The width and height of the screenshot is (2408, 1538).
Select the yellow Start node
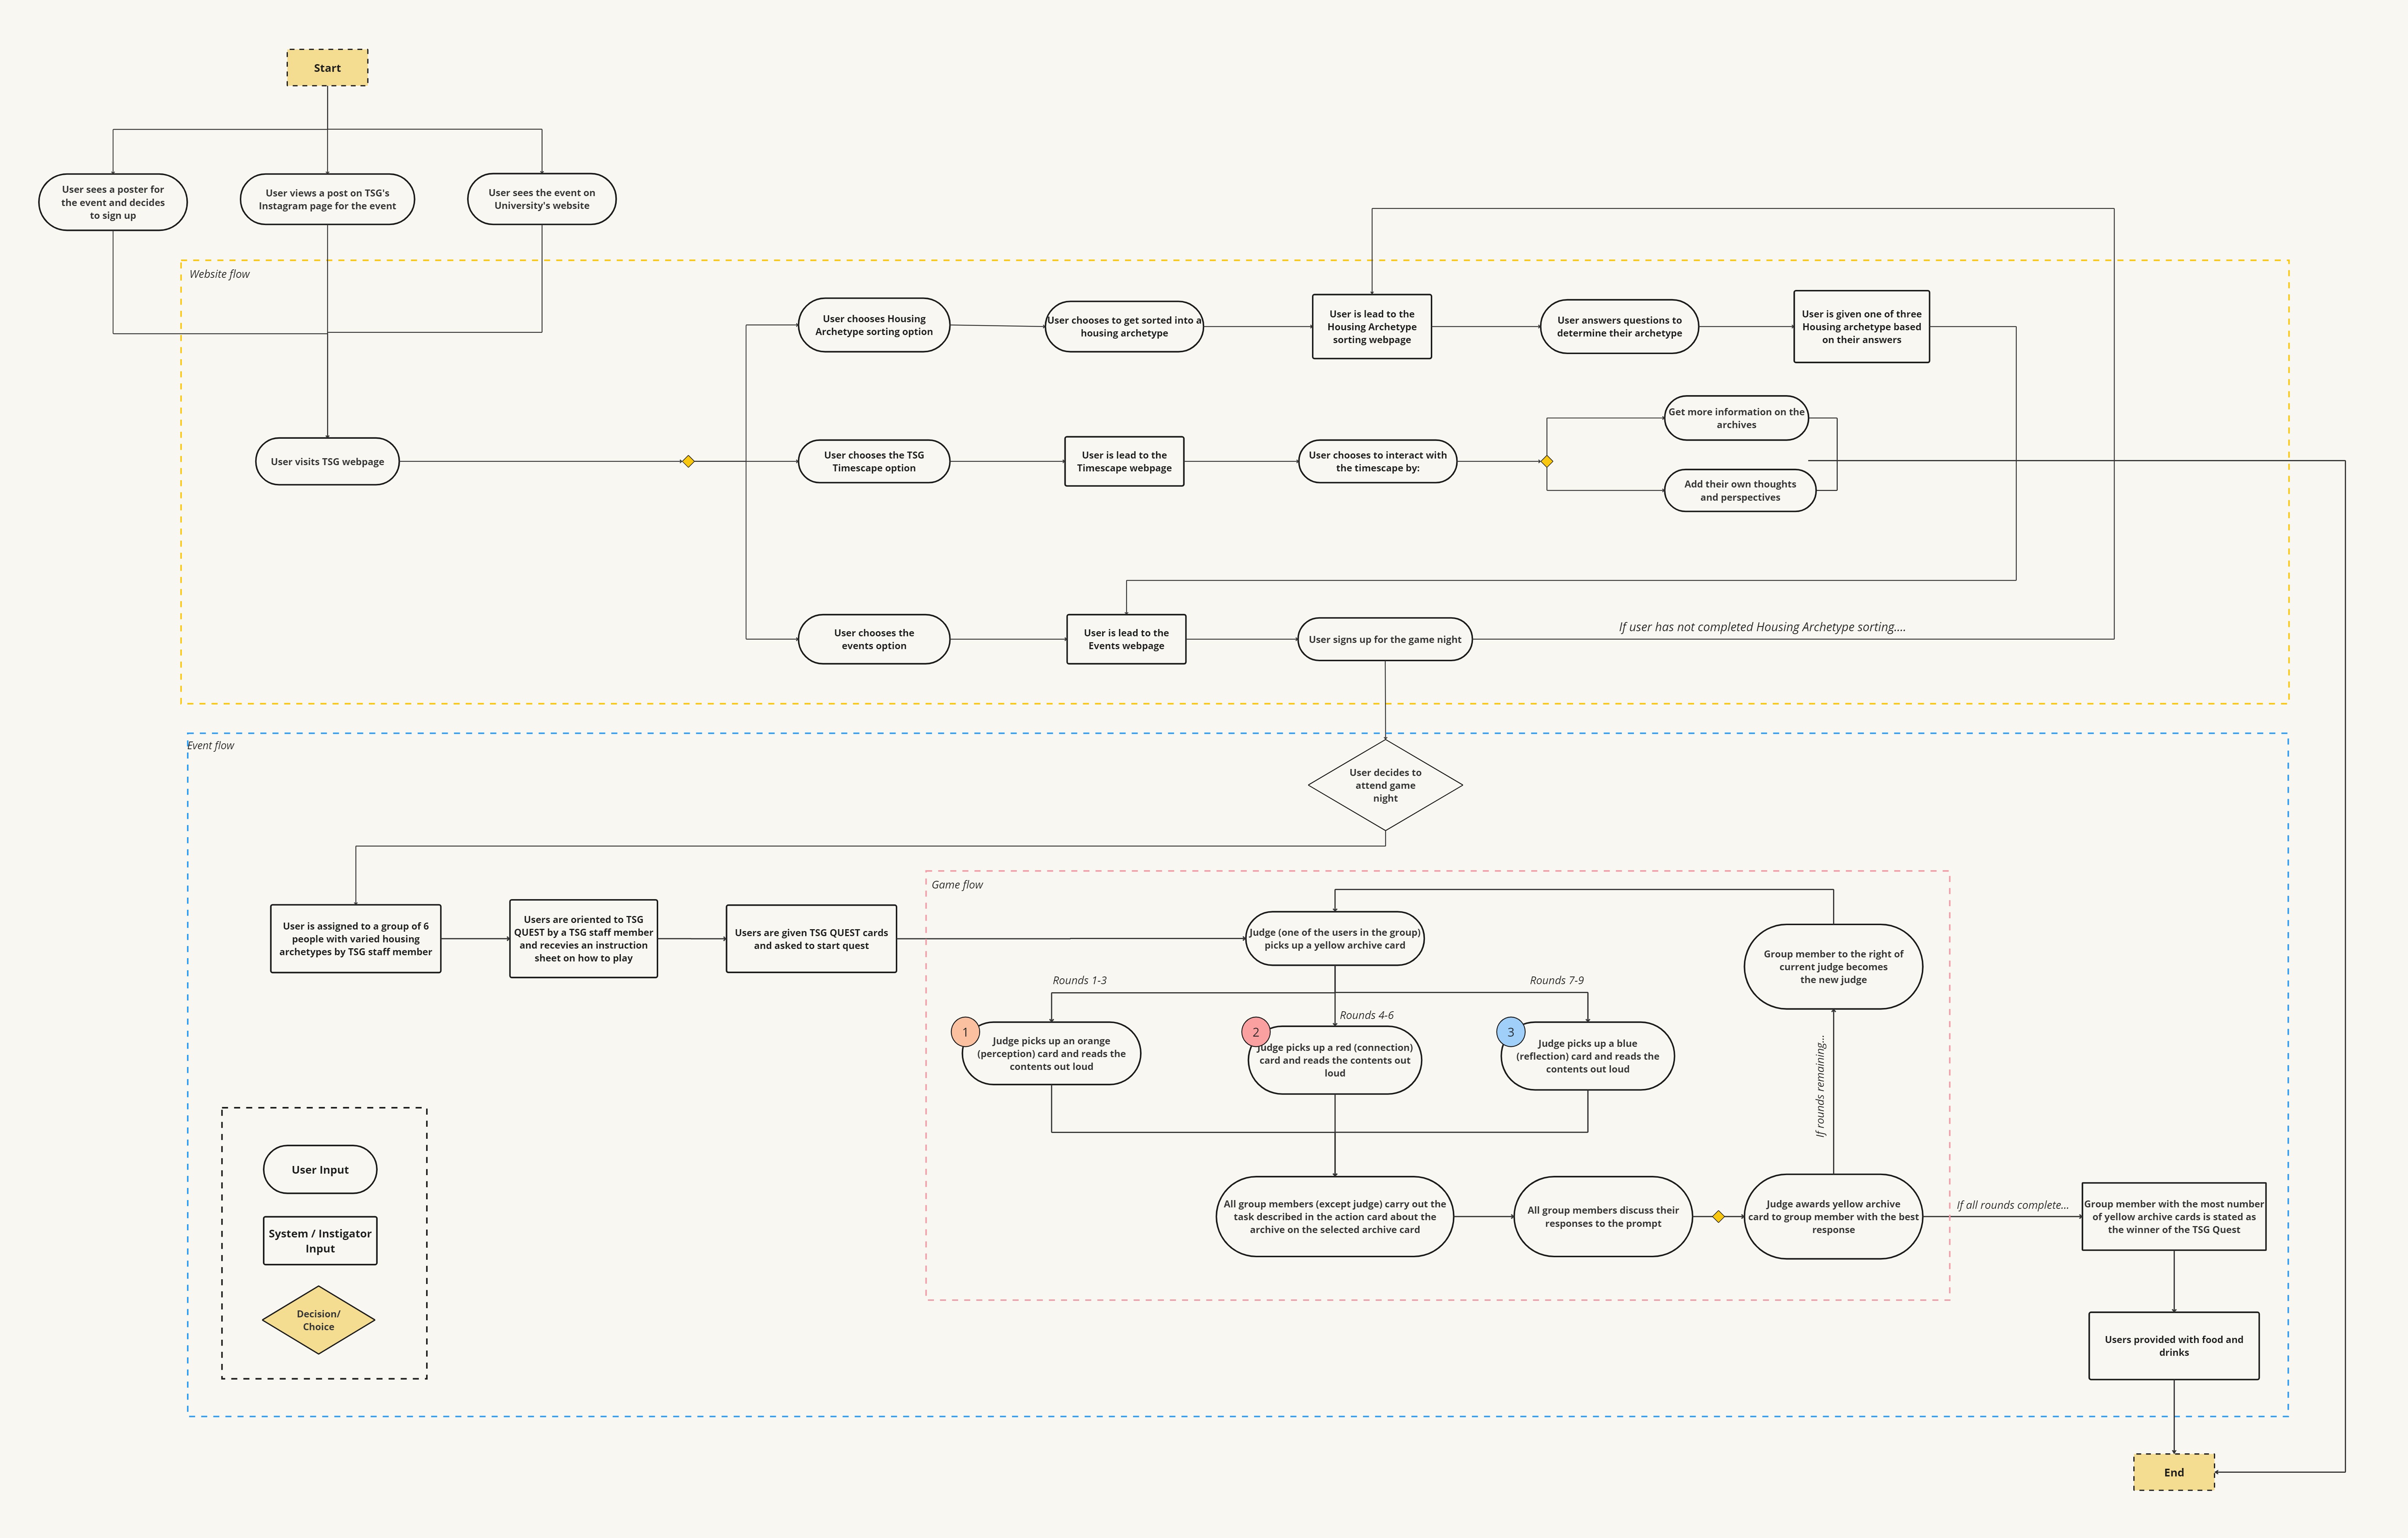(327, 68)
